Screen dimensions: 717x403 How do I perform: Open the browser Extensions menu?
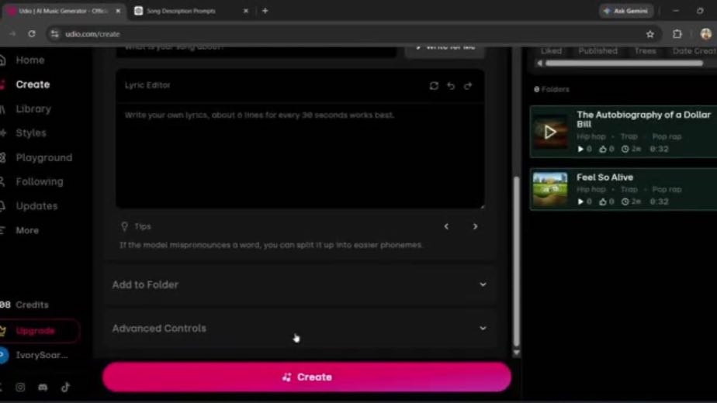(x=677, y=34)
